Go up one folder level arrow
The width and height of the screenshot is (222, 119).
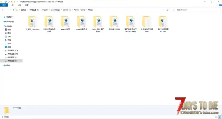14,10
